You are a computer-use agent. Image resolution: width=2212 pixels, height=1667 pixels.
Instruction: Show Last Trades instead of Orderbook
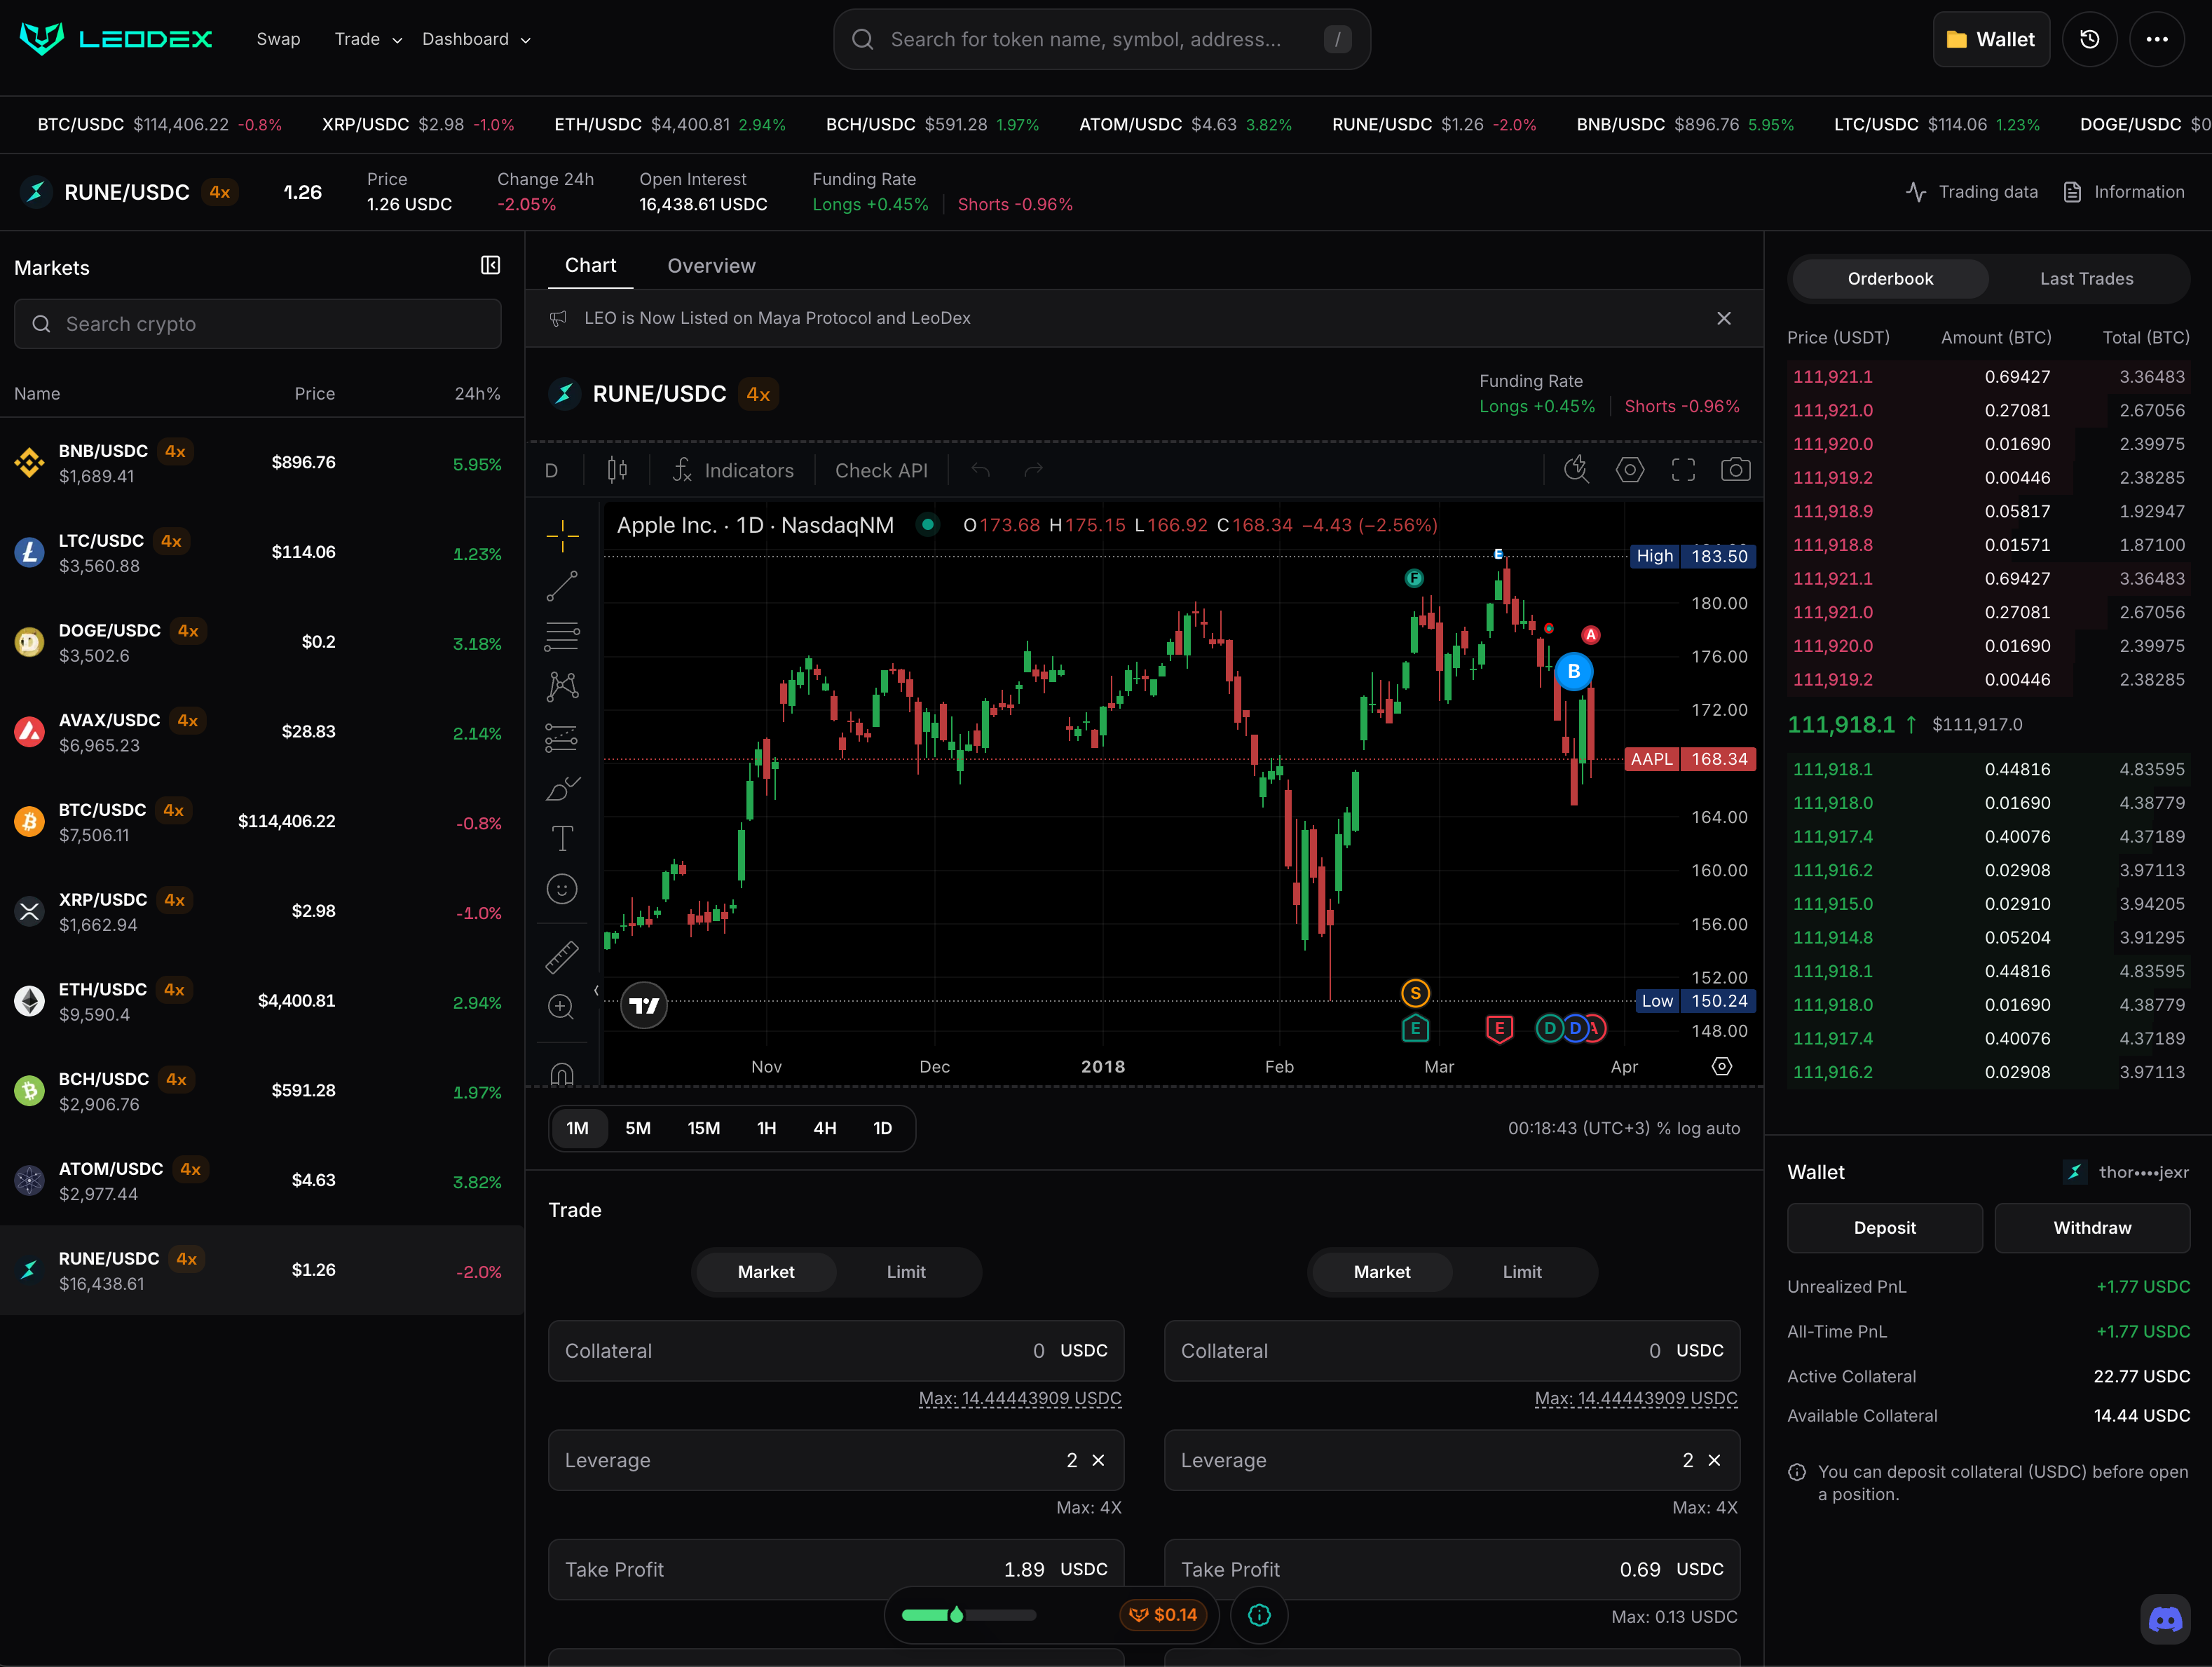(2086, 279)
